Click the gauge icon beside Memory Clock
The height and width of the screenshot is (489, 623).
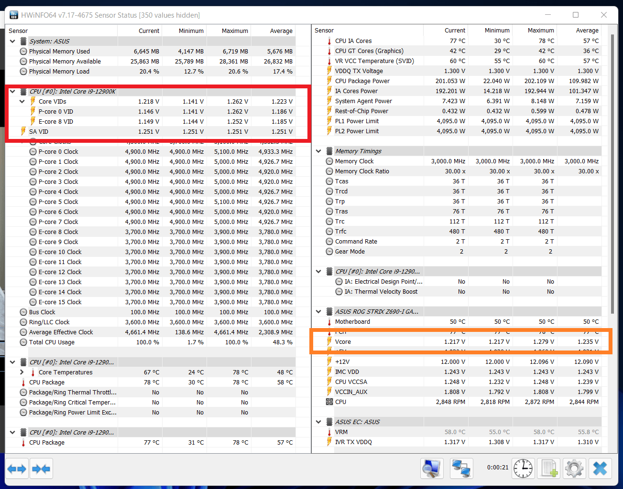tap(329, 161)
